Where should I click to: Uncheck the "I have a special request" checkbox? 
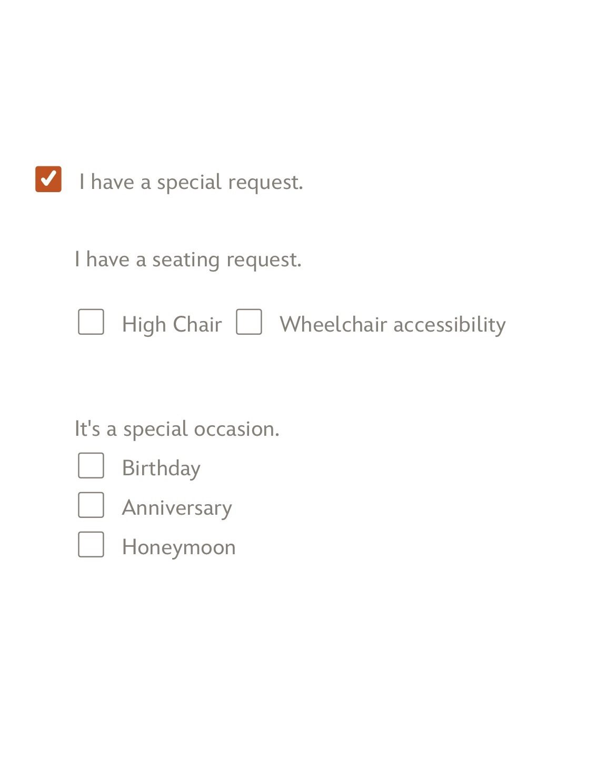(48, 179)
